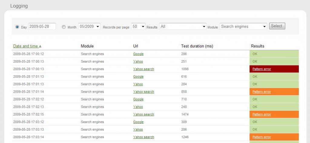Open the Month 05/2009 dropdown
This screenshot has height=143, width=310.
click(89, 27)
